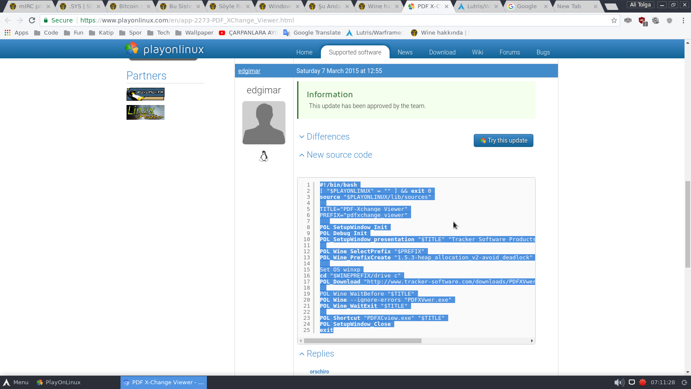Collapse the New source code section
Image resolution: width=691 pixels, height=389 pixels.
point(336,155)
